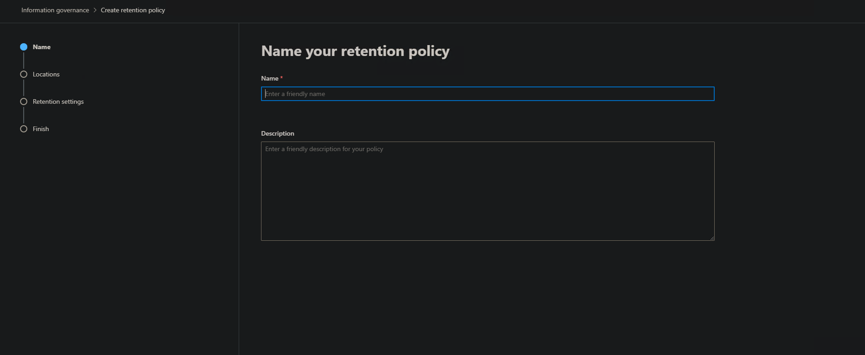Click the breadcrumb separator chevron
Image resolution: width=865 pixels, height=355 pixels.
[x=95, y=10]
